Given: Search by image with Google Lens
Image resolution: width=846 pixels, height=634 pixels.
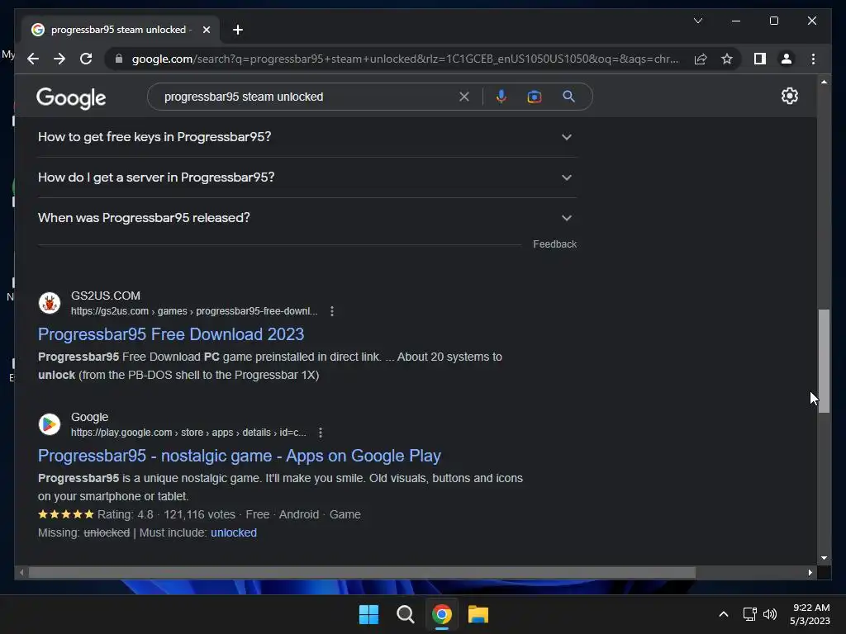Looking at the screenshot, I should (x=535, y=97).
